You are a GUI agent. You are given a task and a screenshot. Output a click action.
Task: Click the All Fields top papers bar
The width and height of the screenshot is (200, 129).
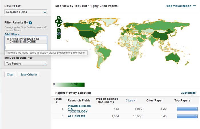pos(187,116)
